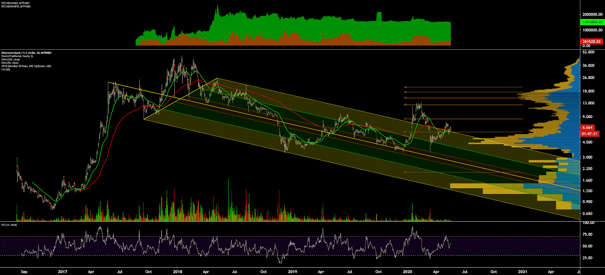Click the EMA (200, close) indicator label
This screenshot has height=275, width=605.
click(x=11, y=60)
